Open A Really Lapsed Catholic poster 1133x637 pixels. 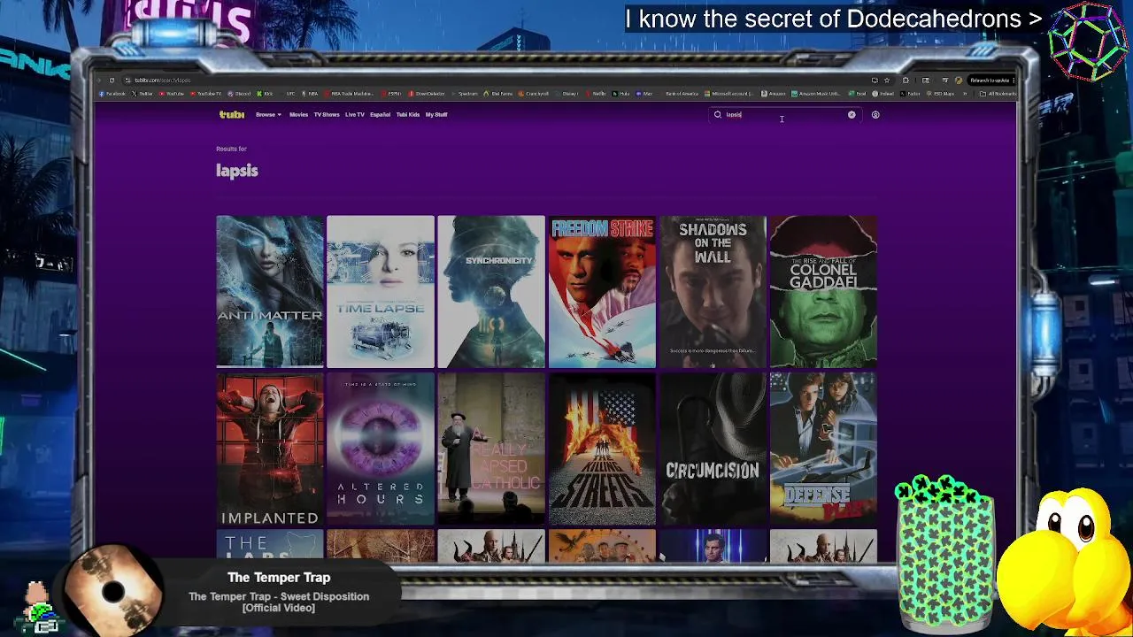491,449
